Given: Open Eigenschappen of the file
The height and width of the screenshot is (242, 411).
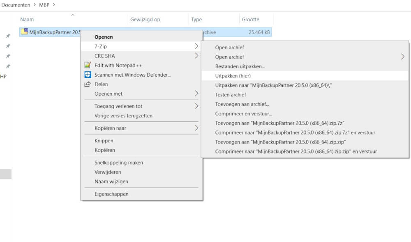Looking at the screenshot, I should click(x=111, y=194).
